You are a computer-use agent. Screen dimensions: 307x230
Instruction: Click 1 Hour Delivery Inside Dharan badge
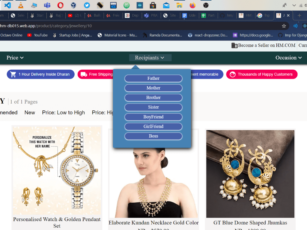41,74
